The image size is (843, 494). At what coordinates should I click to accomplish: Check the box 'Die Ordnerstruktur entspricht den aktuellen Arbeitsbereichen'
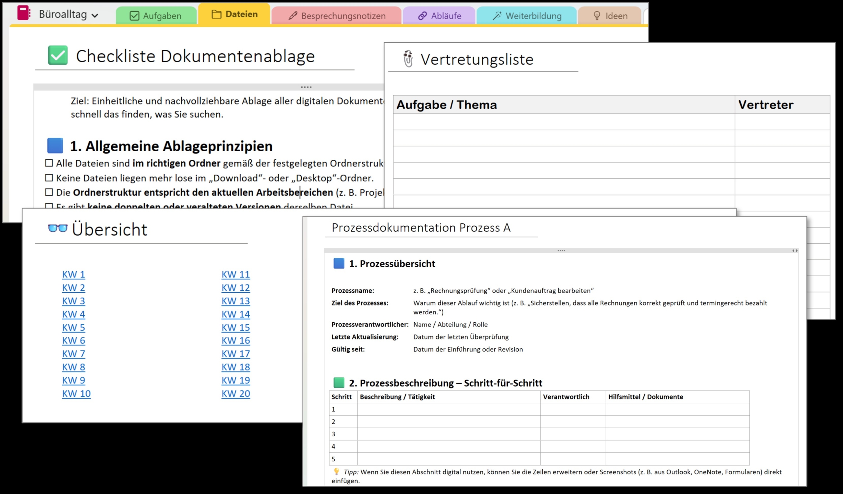coord(48,192)
